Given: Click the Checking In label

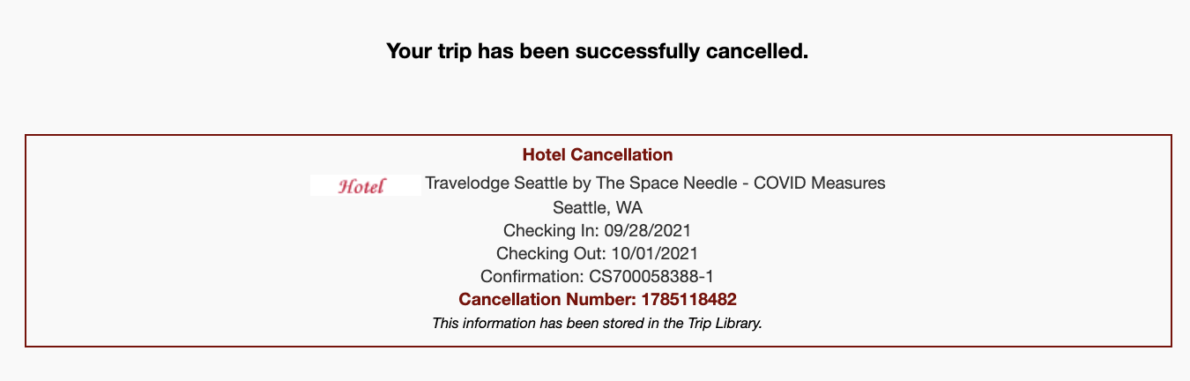Looking at the screenshot, I should 550,231.
